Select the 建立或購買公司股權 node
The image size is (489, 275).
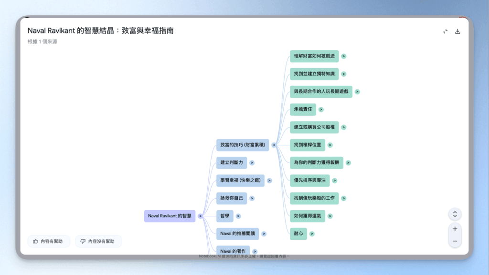click(314, 127)
